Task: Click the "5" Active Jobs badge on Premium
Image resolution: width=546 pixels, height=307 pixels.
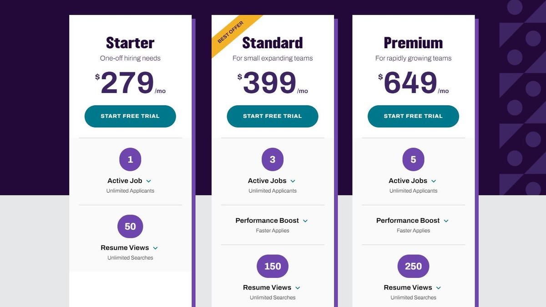Action: (x=413, y=159)
